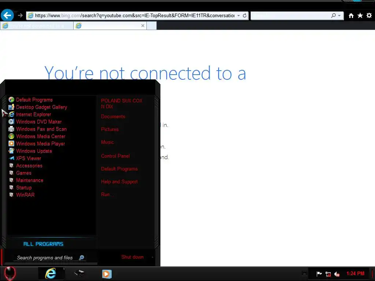The width and height of the screenshot is (375, 281).
Task: Click the Action Center flag tray icon
Action: tap(319, 274)
